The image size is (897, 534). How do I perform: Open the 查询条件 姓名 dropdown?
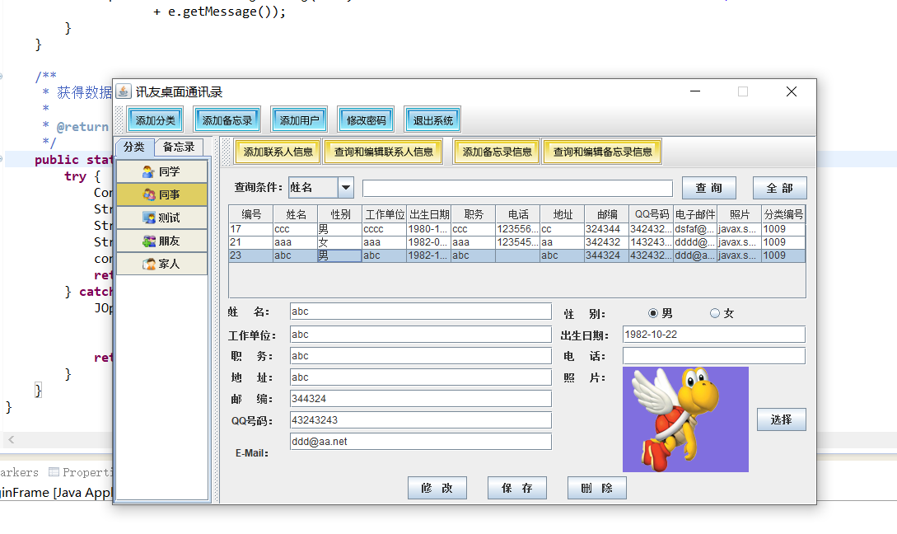click(x=346, y=188)
